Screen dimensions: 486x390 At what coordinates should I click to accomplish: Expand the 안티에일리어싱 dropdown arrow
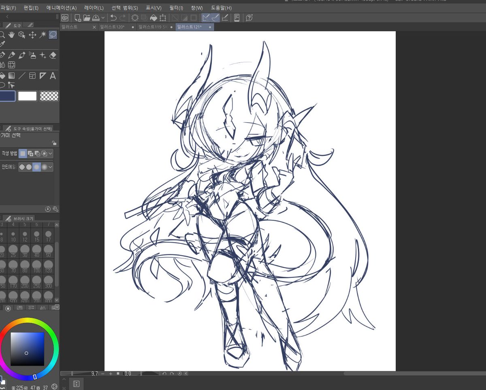point(51,167)
